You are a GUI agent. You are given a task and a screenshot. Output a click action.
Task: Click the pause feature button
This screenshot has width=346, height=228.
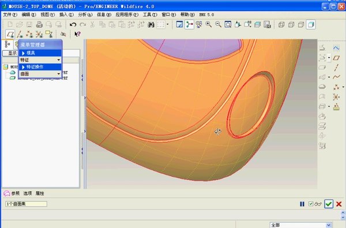[x=302, y=204]
